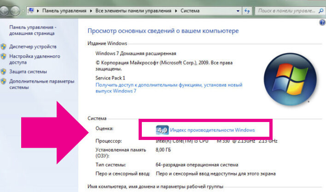Select the Система breadcrumb segment
This screenshot has width=326, height=192.
[x=190, y=11]
